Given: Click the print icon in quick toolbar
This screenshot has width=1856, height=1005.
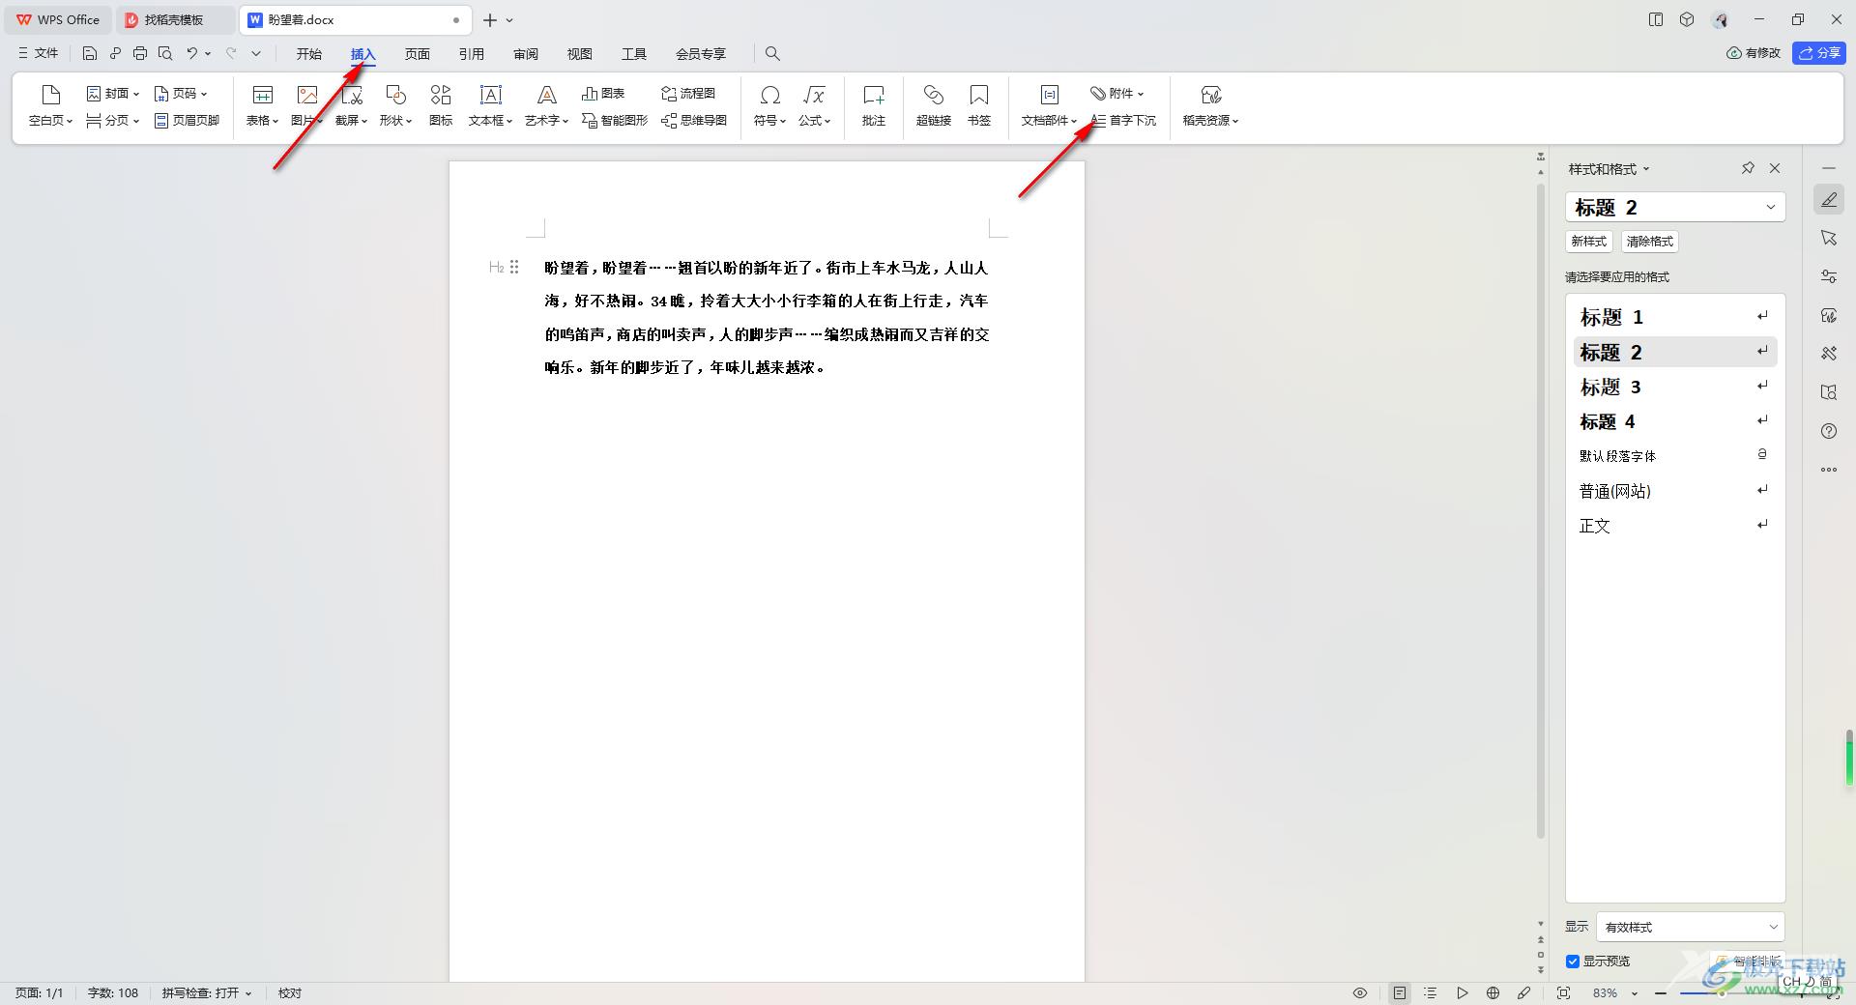Looking at the screenshot, I should (x=140, y=53).
